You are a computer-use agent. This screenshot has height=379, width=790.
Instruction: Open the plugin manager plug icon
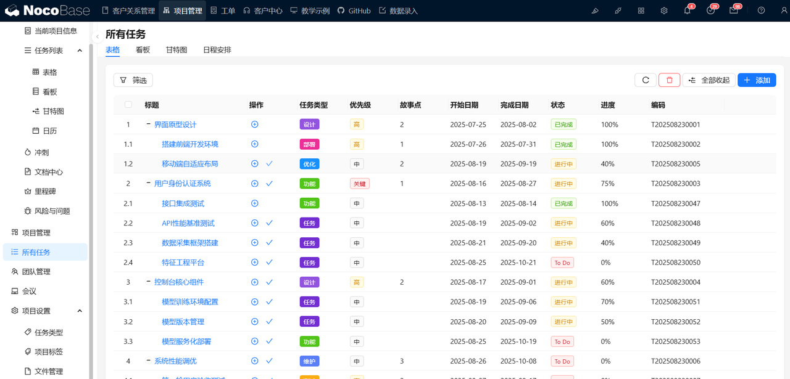click(x=618, y=10)
